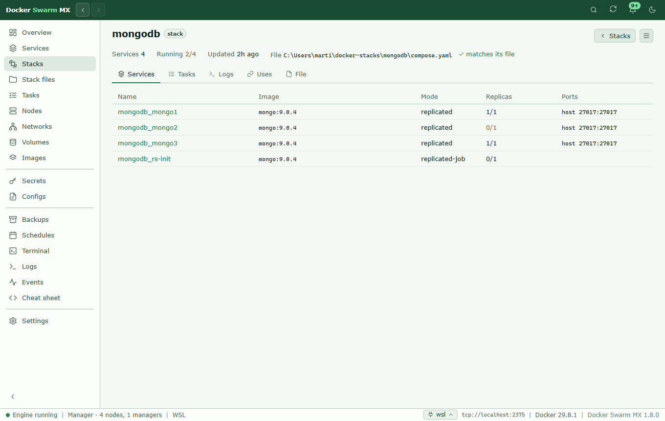Open Networks page
Viewport: 665px width, 421px height.
[50, 126]
